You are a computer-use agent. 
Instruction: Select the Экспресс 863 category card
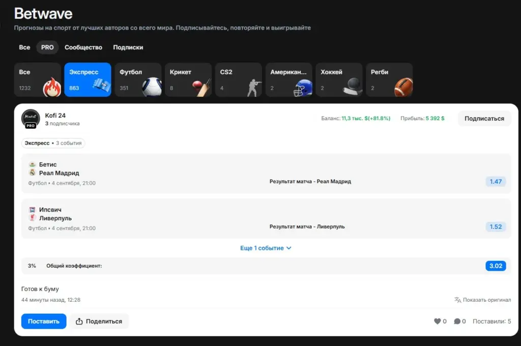(x=88, y=80)
